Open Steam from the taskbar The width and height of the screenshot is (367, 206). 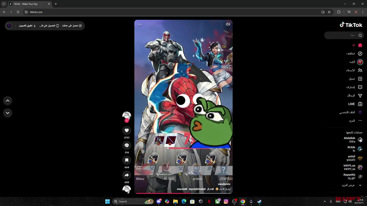click(259, 201)
